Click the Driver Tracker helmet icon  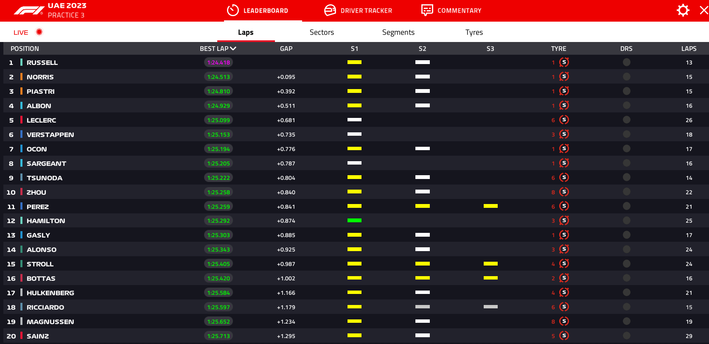330,10
